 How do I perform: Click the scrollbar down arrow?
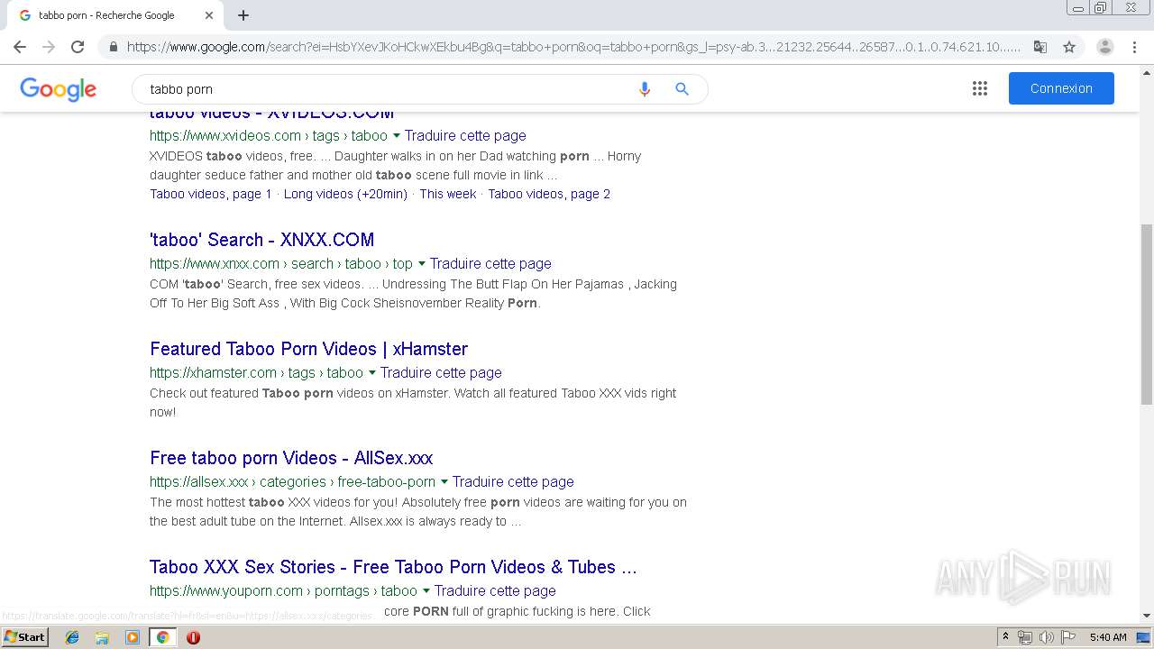(1147, 616)
